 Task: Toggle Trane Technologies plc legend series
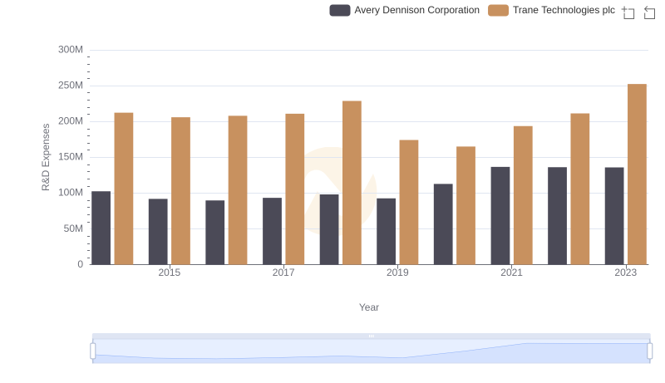[551, 10]
